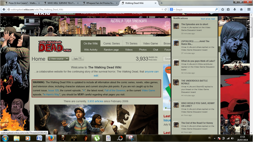Open the bookmarks list icon in toolbar

click(x=228, y=9)
